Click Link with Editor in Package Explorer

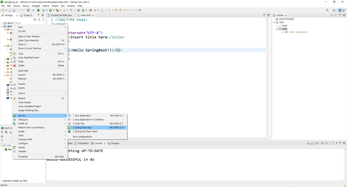click(39, 20)
